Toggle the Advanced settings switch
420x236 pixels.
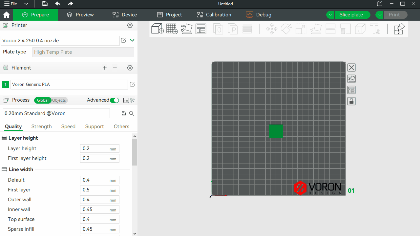(114, 100)
